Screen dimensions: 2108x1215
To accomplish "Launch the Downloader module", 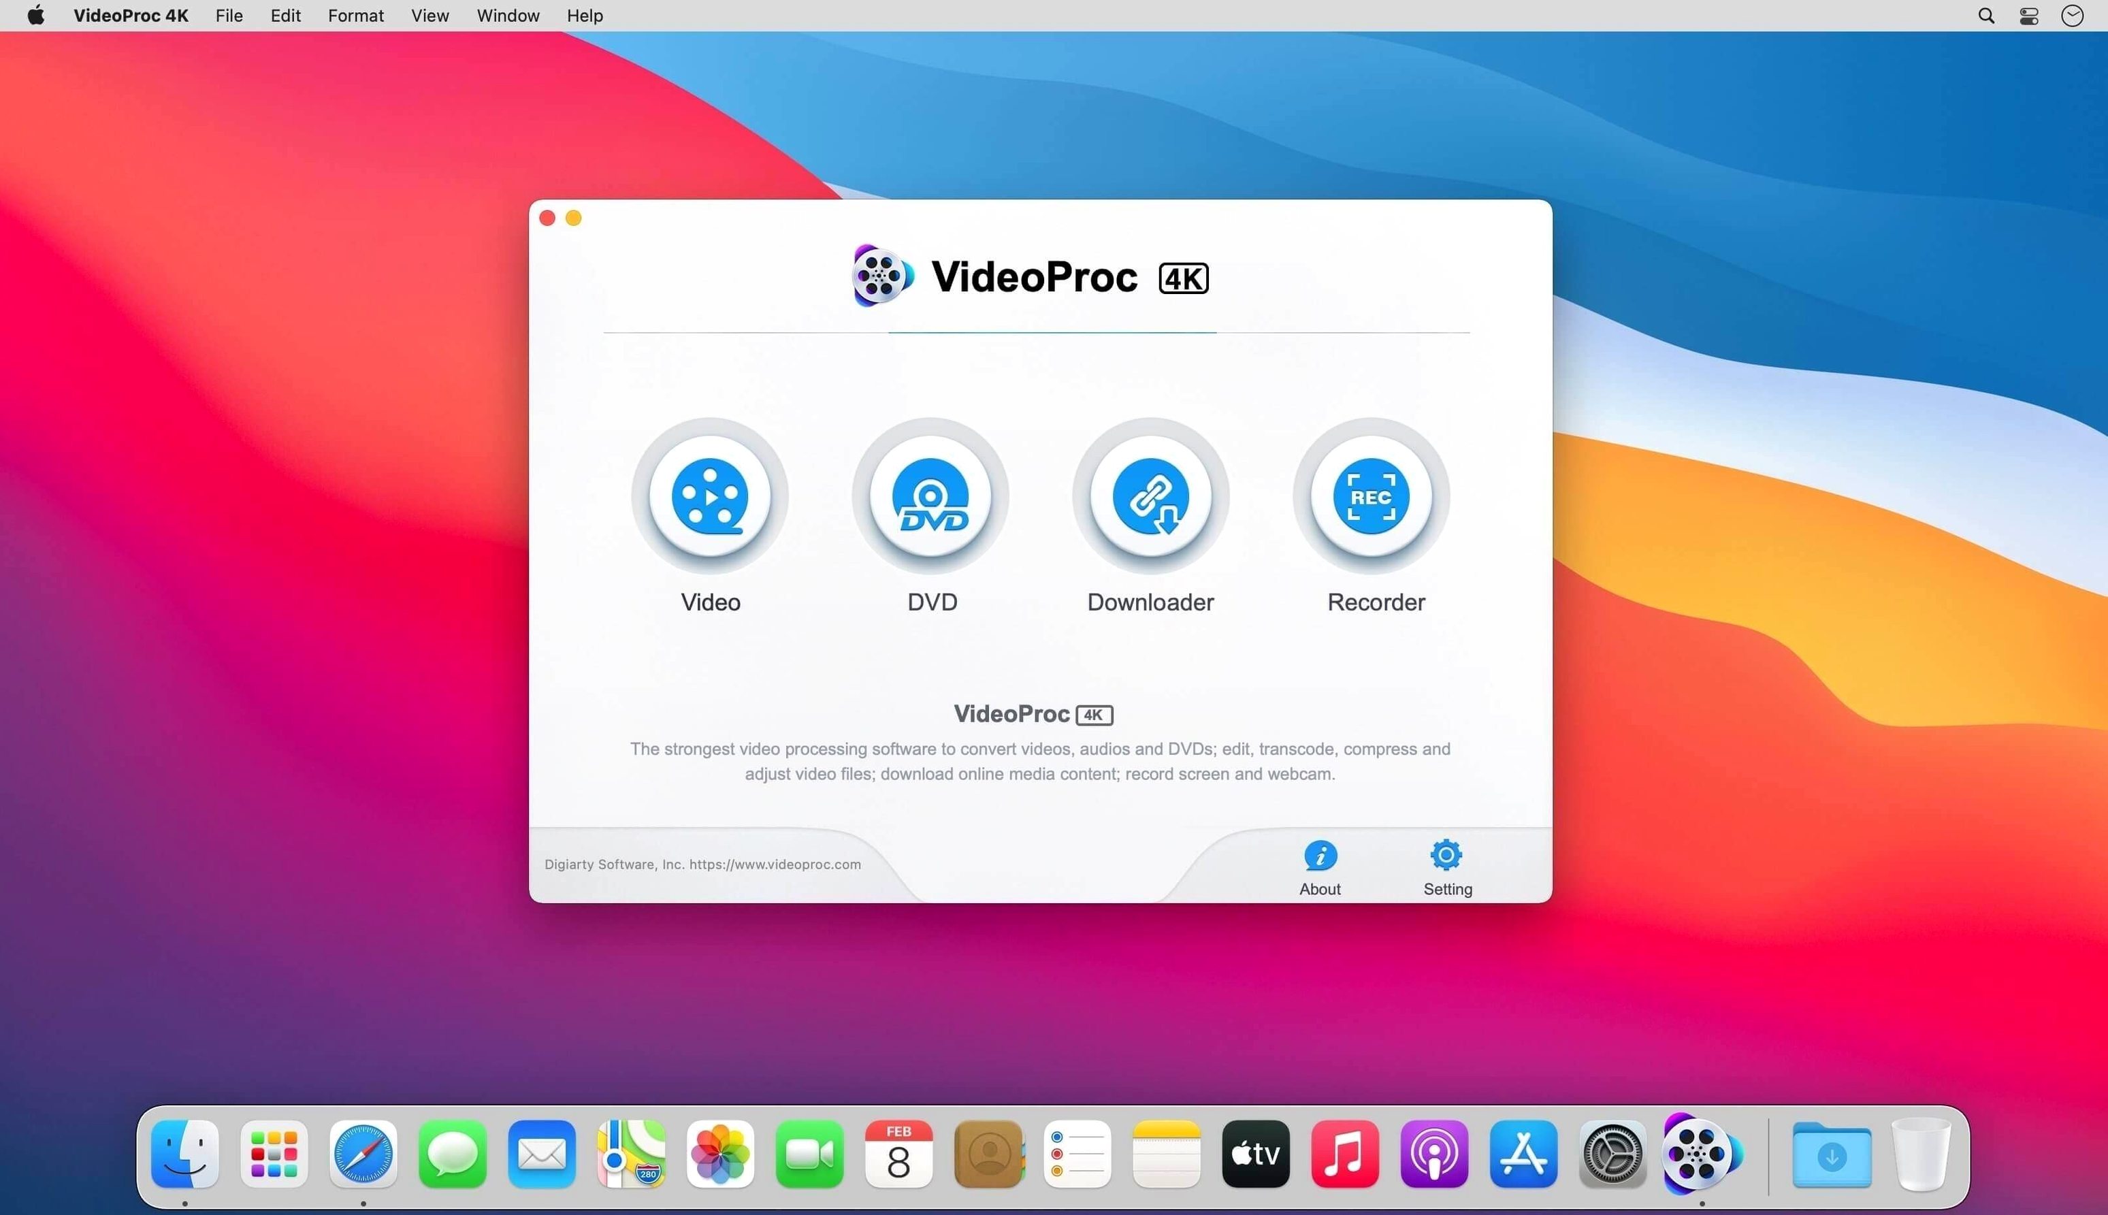I will (x=1151, y=496).
